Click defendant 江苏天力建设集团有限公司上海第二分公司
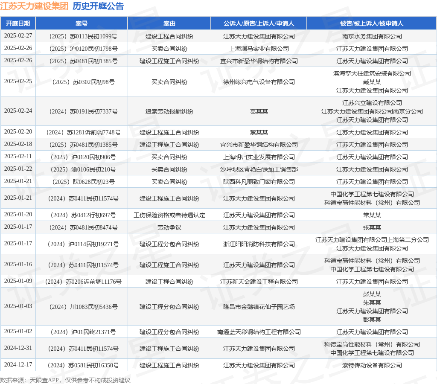The height and width of the screenshot is (384, 437). coord(372,240)
